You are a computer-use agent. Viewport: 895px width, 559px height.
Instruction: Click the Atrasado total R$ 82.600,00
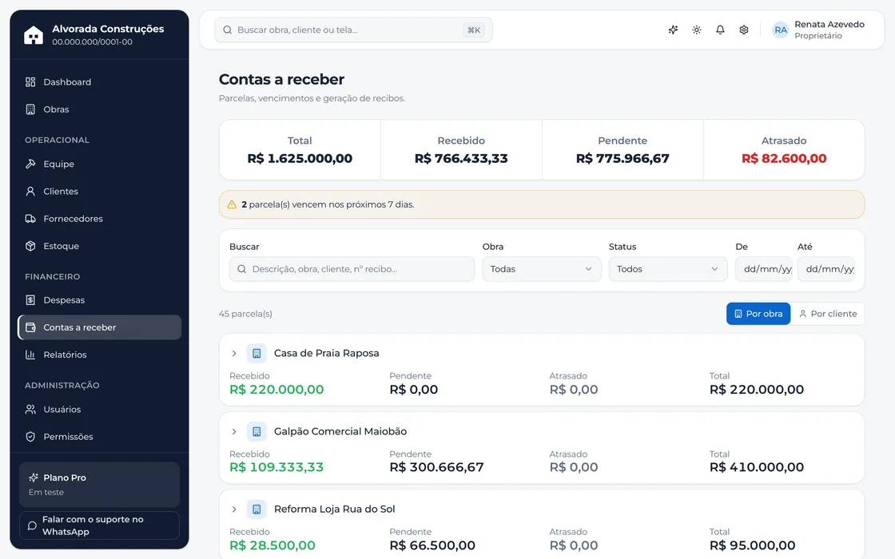tap(784, 159)
